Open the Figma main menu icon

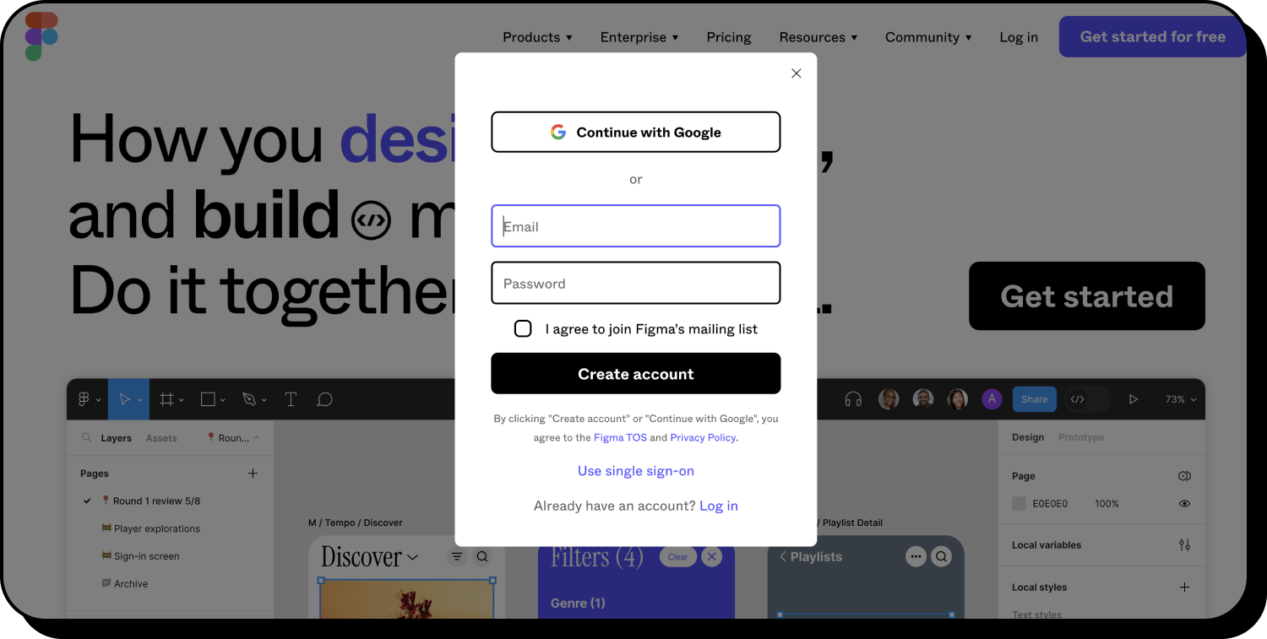(x=84, y=399)
